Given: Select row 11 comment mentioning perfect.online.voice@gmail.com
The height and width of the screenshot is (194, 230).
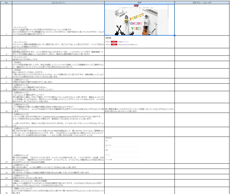Looking at the screenshot, I should point(58,120).
